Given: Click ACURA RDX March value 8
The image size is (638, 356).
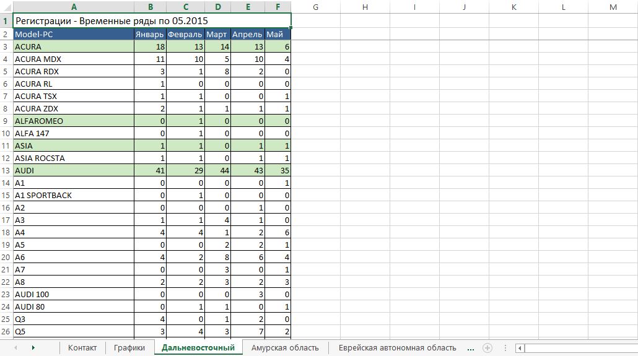Looking at the screenshot, I should (217, 72).
